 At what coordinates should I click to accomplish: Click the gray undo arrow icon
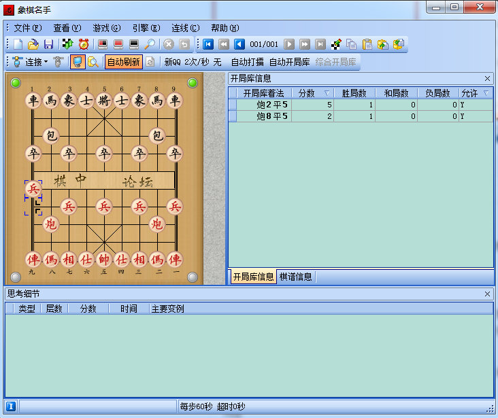point(184,44)
